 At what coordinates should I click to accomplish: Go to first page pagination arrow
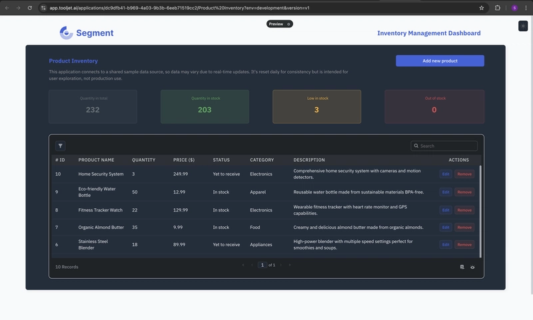[243, 265]
